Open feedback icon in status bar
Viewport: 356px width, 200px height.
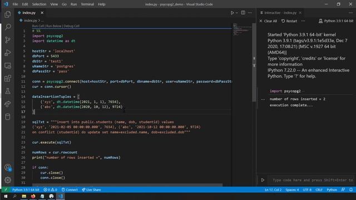[x=343, y=189]
